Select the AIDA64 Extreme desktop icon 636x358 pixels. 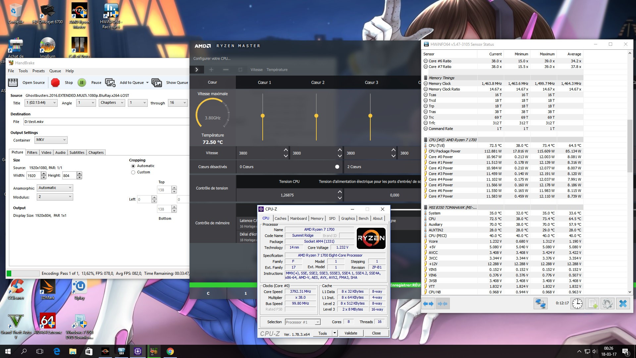click(x=48, y=324)
